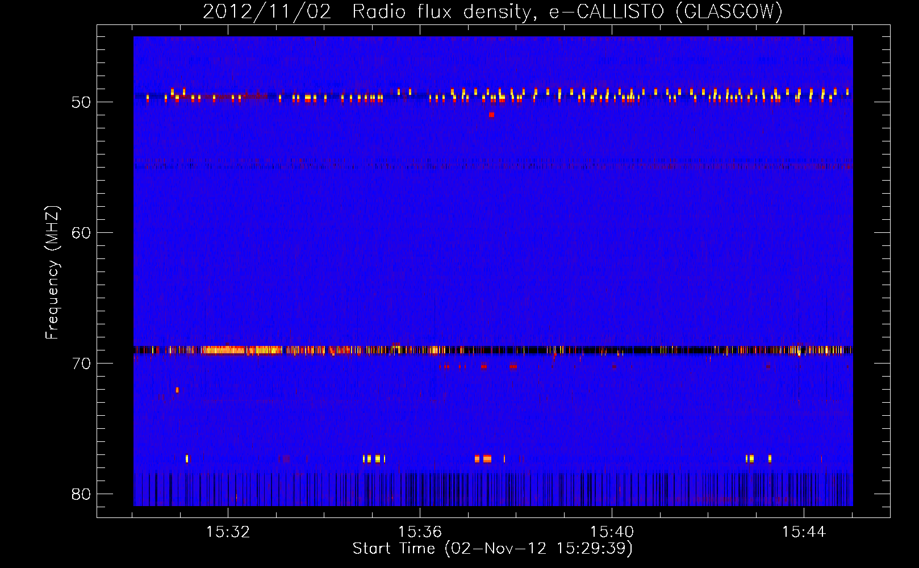919x568 pixels.
Task: Click the 50 frequency tick label
Action: tap(81, 102)
